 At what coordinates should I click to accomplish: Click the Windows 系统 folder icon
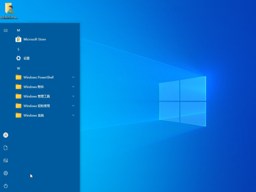[x=18, y=115]
